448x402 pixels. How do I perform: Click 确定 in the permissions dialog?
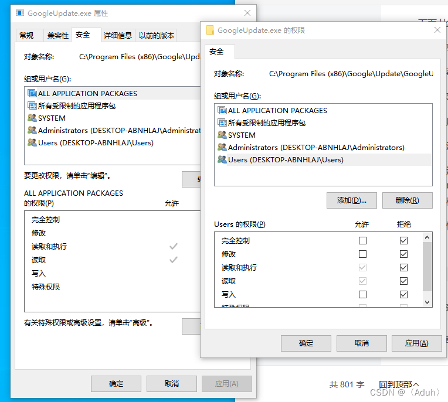306,343
